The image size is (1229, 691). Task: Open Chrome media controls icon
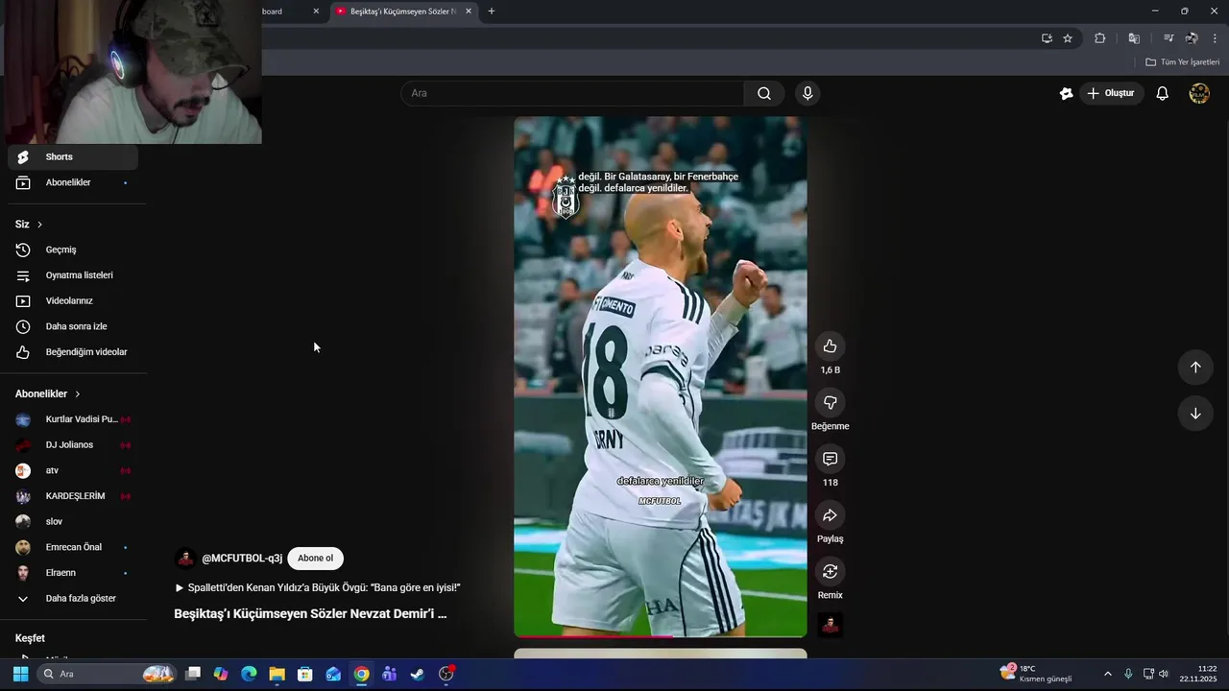pyautogui.click(x=1169, y=38)
